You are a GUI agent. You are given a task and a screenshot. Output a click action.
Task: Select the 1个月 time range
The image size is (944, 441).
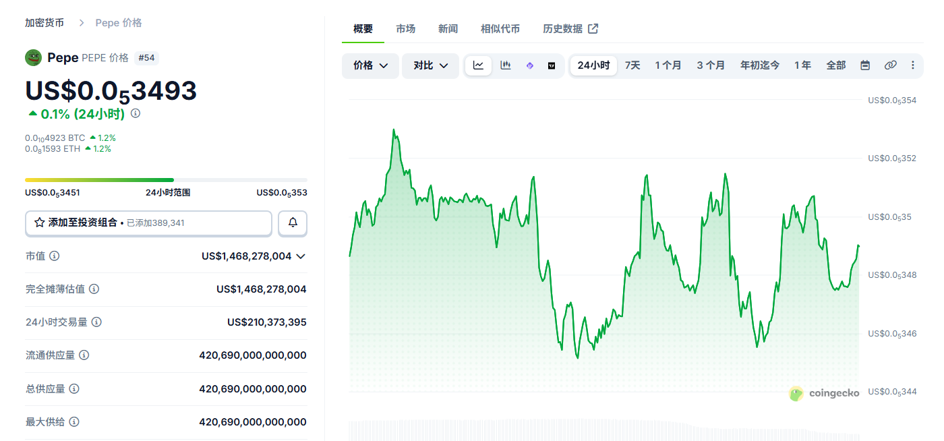[x=668, y=65]
